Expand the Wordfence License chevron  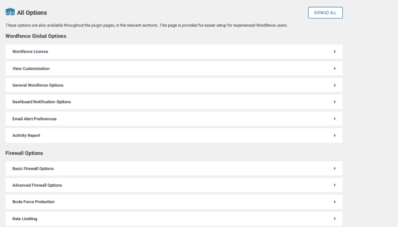(x=334, y=52)
